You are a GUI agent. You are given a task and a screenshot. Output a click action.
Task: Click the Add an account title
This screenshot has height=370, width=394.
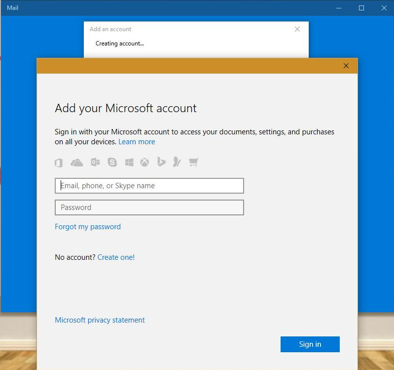tap(110, 29)
